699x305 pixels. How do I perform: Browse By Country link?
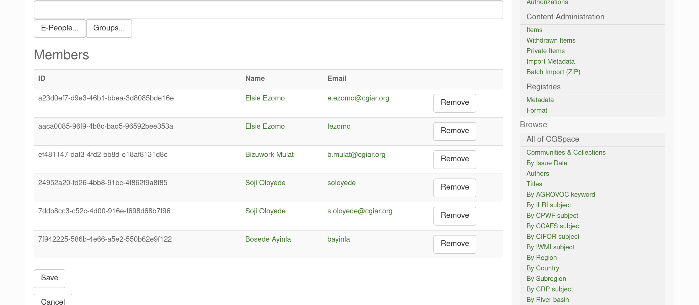click(x=543, y=268)
